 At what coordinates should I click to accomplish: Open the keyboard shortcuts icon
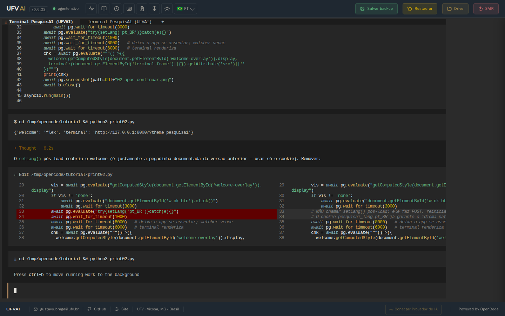(x=129, y=9)
